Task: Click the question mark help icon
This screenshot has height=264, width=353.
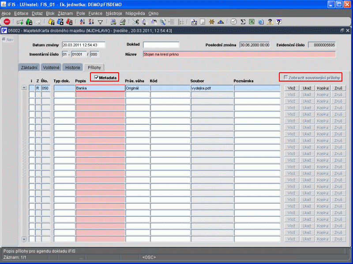Action: click(279, 22)
